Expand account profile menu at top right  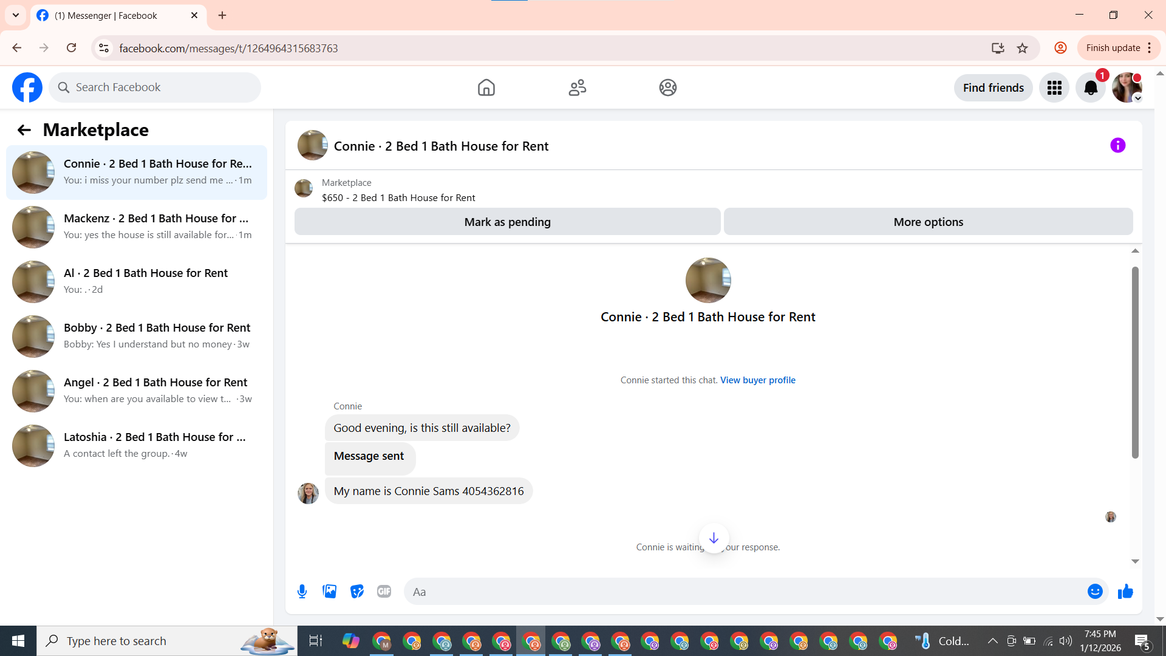[x=1127, y=88]
